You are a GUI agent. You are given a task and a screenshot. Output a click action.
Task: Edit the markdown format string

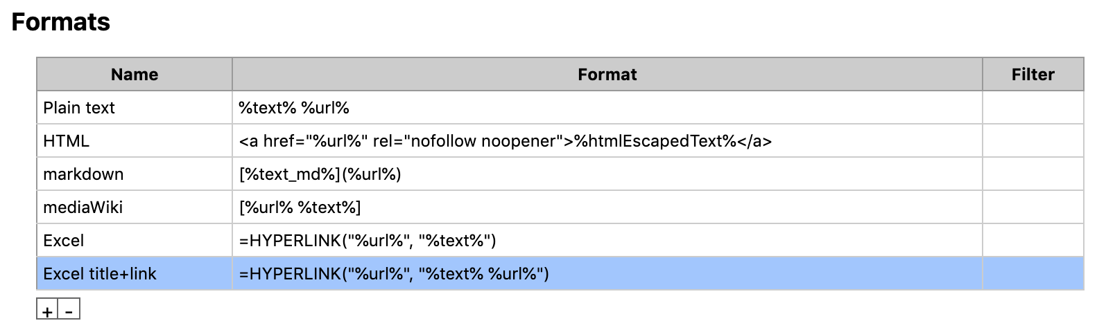point(320,174)
